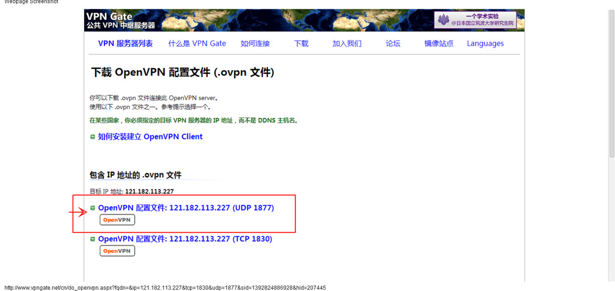
Task: Open the Languages menu
Action: coord(485,44)
